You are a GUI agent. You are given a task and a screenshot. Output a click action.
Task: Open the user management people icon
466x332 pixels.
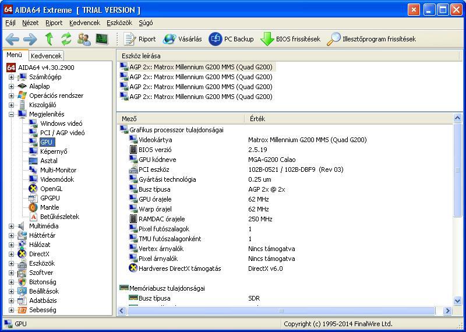[84, 39]
